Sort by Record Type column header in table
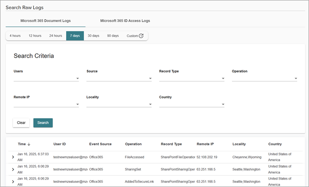 click(x=171, y=144)
